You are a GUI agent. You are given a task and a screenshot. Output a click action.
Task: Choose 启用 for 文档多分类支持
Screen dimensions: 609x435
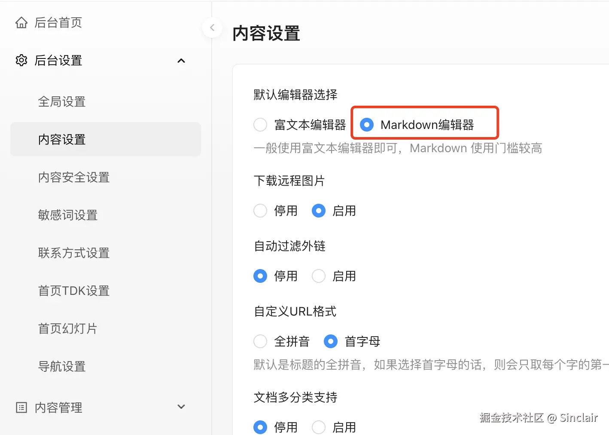coord(318,427)
